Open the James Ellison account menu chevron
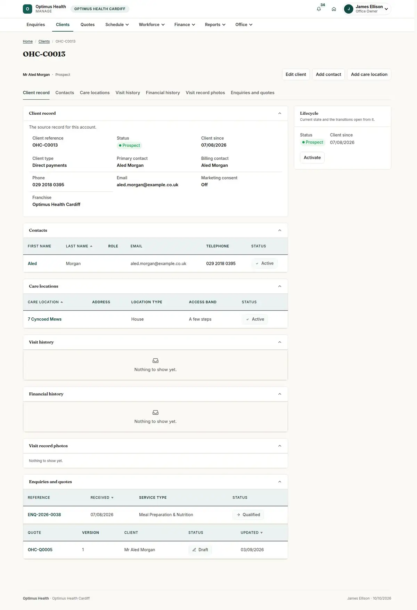 (386, 9)
